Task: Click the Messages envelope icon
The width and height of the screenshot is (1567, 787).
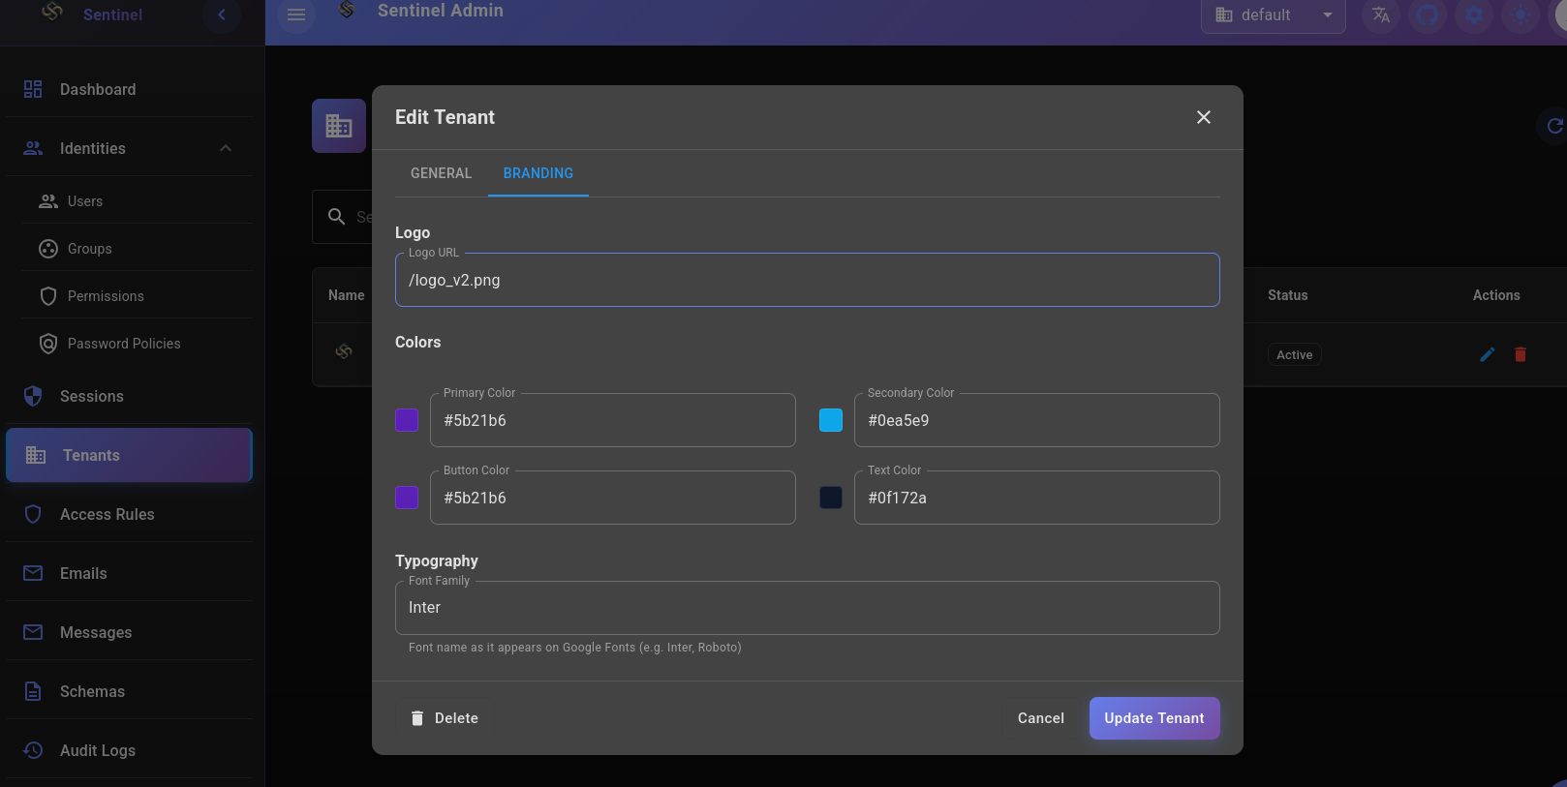Action: click(x=33, y=632)
